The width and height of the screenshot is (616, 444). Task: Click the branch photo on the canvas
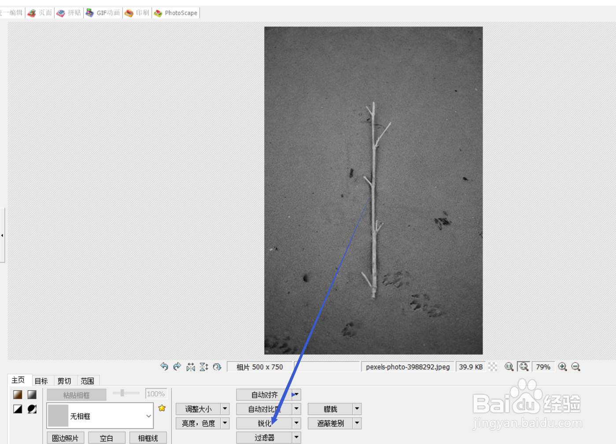(x=373, y=191)
